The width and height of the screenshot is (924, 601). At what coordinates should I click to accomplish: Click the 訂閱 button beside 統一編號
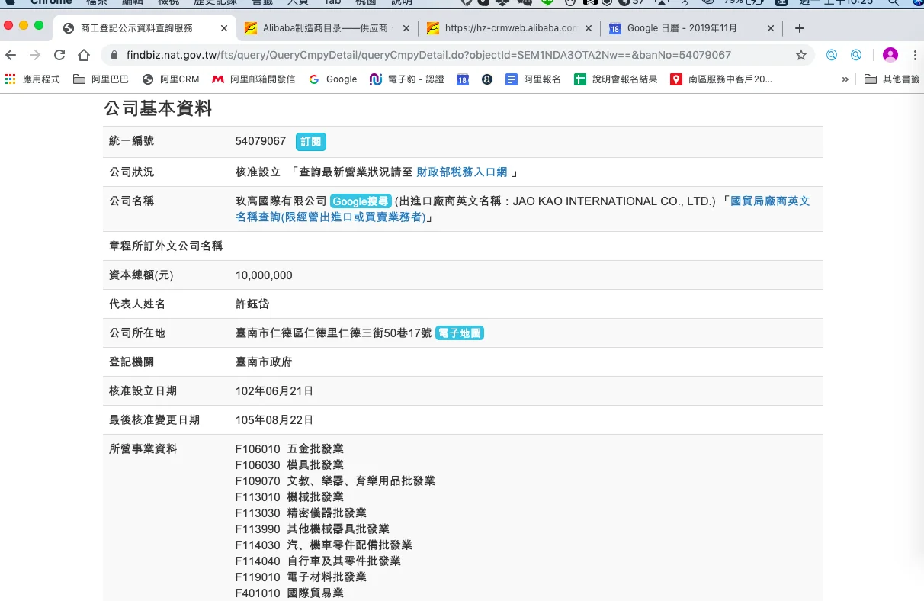click(x=310, y=141)
